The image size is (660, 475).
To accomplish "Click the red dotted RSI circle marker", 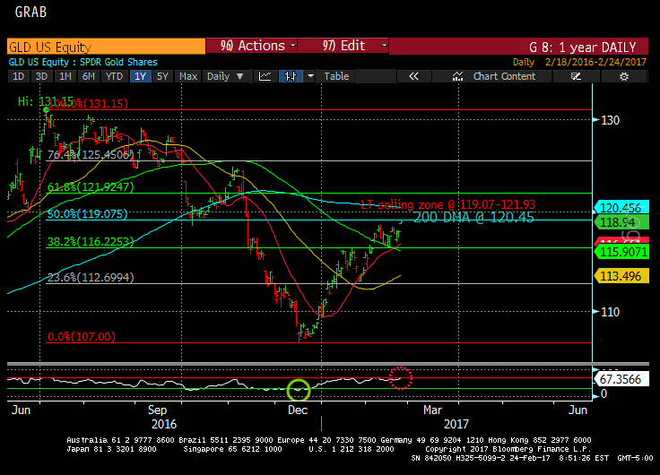I will [x=400, y=378].
